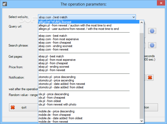Click the wait after the operation label
167x124 pixels.
[x=23, y=89]
